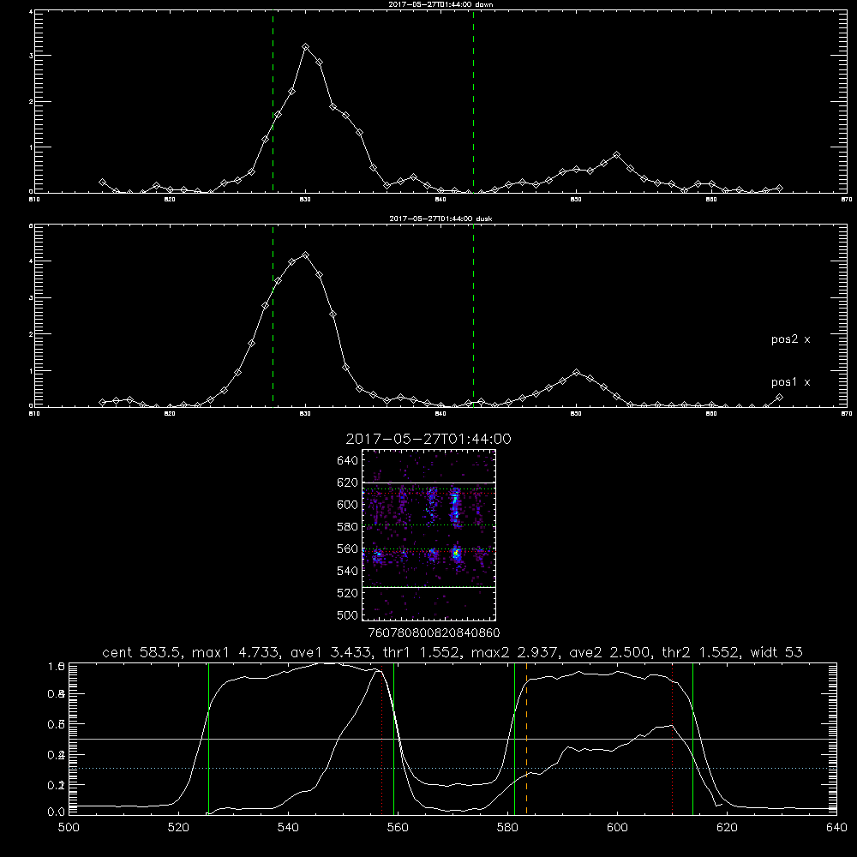Click the "560" y-axis label beside the spectral image
The width and height of the screenshot is (857, 857).
coord(348,548)
